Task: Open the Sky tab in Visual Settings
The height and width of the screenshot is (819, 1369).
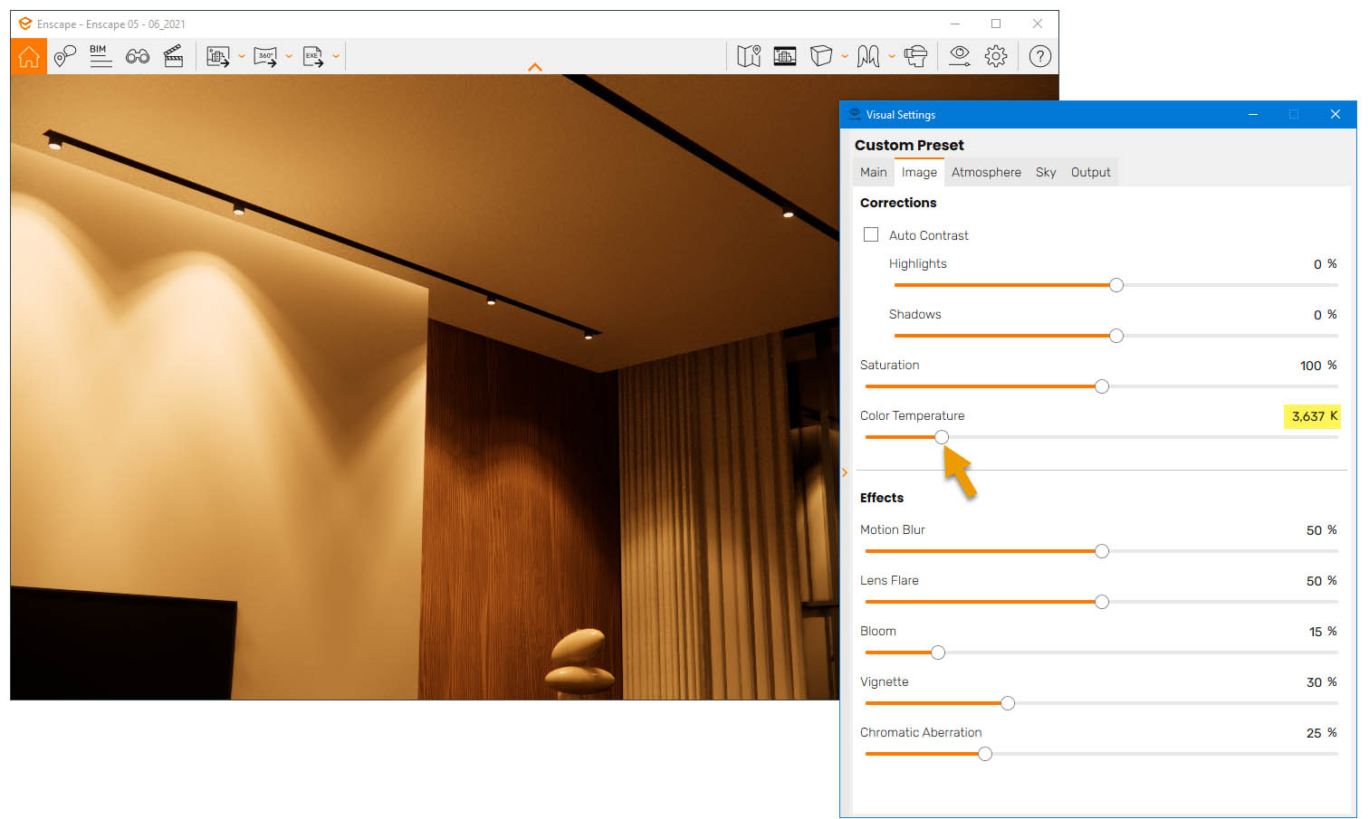Action: point(1045,172)
